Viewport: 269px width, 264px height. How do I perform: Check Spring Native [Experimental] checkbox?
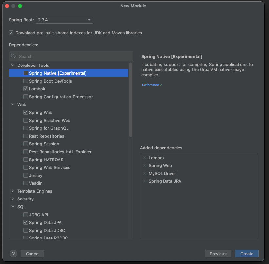(26, 73)
